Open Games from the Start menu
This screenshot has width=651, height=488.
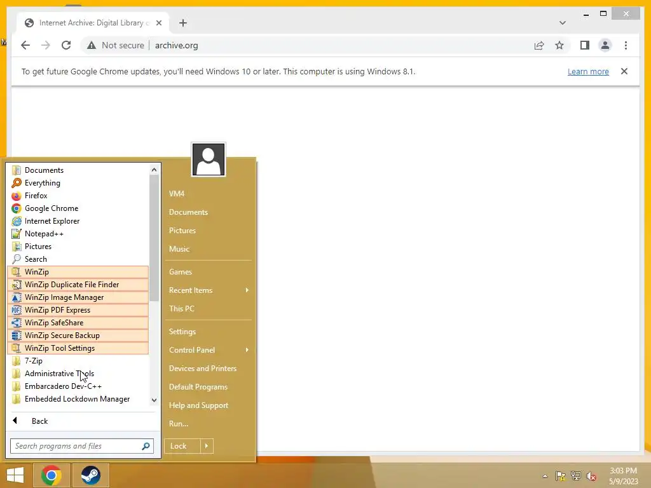coord(209,272)
